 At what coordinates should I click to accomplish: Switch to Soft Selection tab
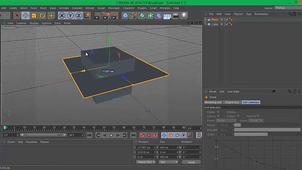tap(251, 102)
